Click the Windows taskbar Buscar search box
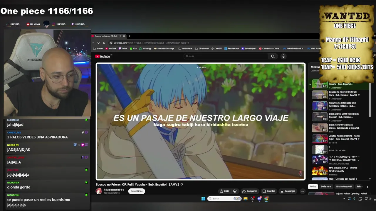 (225, 199)
